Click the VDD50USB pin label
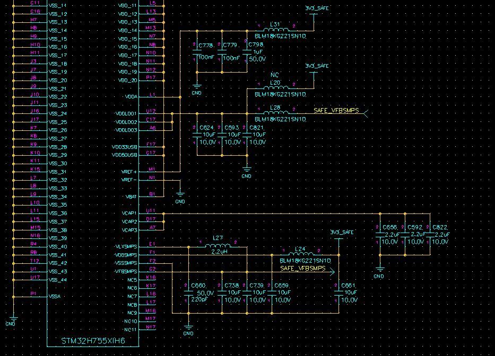The image size is (495, 356). (124, 155)
